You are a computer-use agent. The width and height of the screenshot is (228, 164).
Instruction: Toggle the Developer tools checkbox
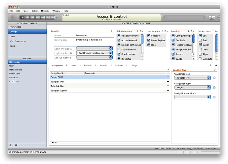coord(119,54)
